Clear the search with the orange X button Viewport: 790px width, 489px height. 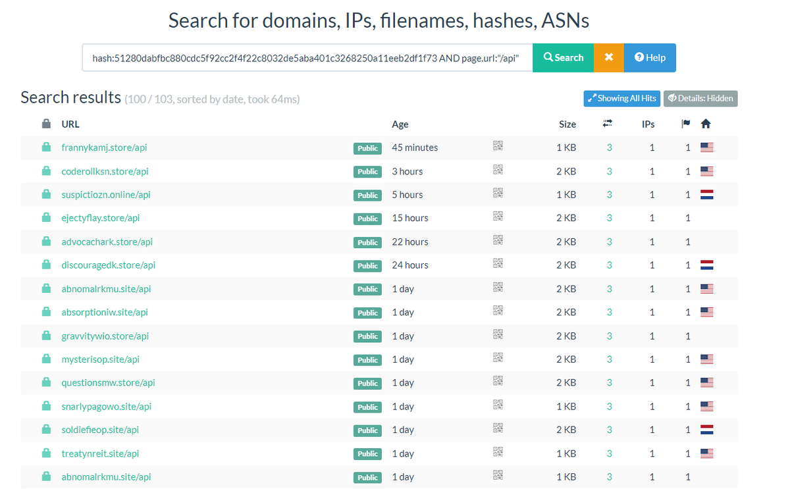608,58
